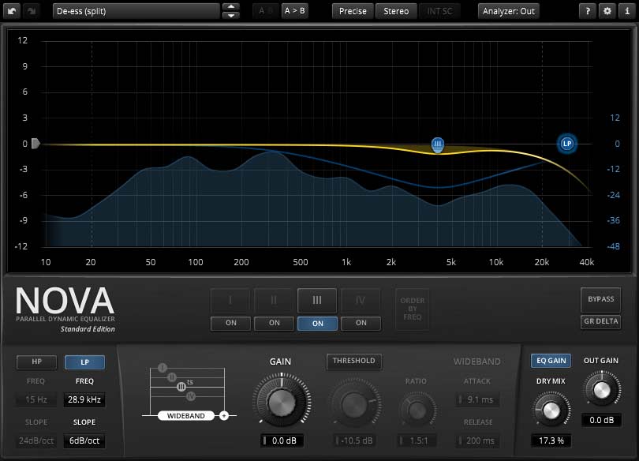Click the Order By Freq button
This screenshot has height=461, width=639.
click(412, 309)
